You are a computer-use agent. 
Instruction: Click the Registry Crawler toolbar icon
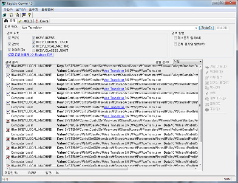[5, 15]
